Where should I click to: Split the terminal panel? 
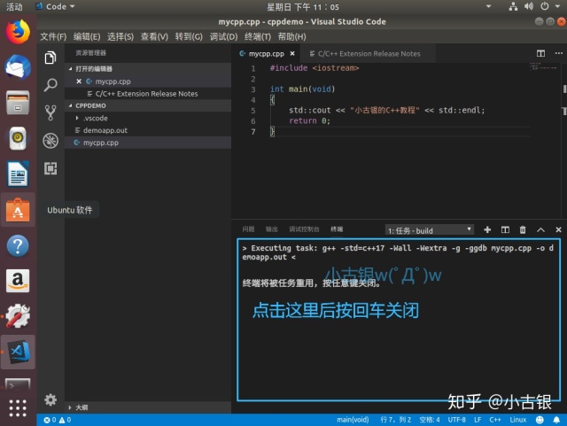pos(505,229)
